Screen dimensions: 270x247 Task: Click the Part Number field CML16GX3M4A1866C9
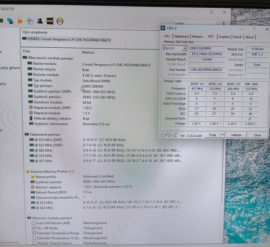[207, 70]
